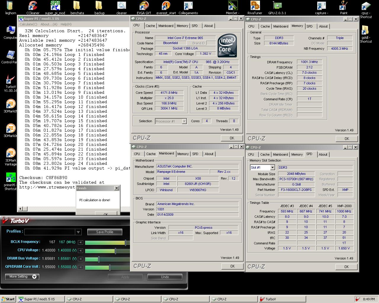Click OK in the CPU-Z Memory window
Image resolution: width=379 pixels, height=303 pixels.
[347, 138]
